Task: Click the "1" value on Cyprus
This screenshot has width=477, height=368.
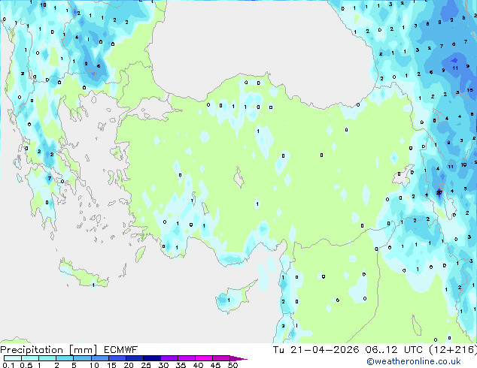Action: click(x=229, y=300)
